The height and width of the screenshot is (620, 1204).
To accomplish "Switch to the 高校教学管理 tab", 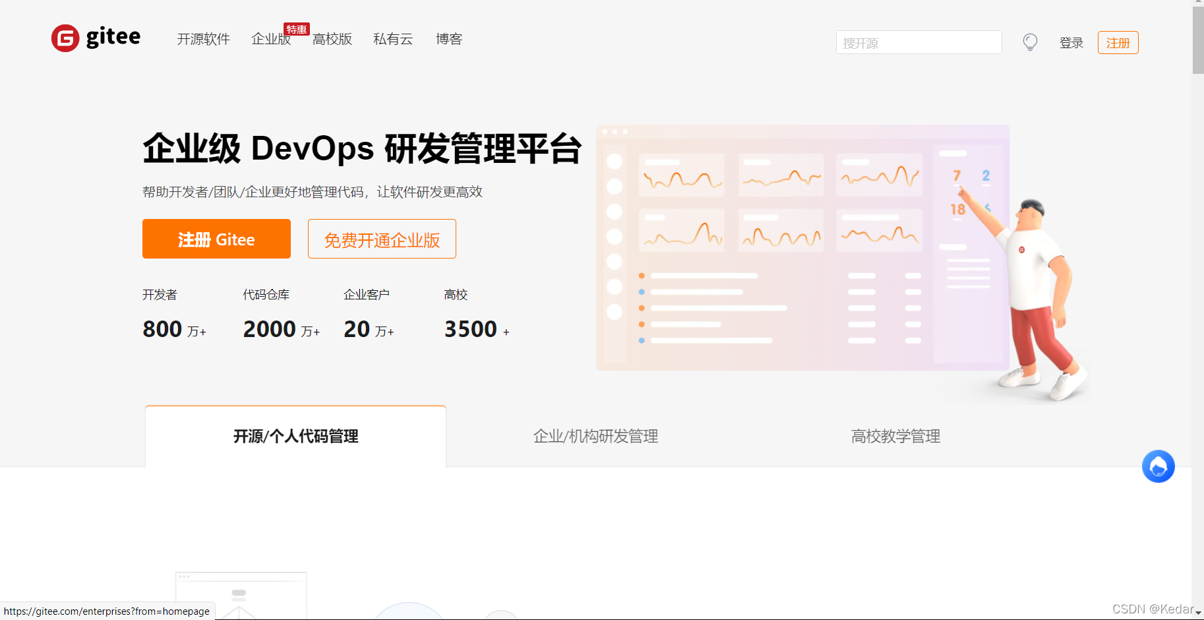I will pos(895,436).
